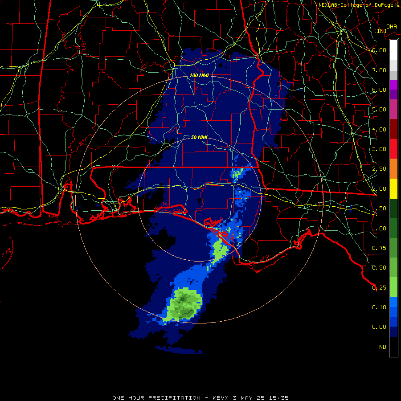
Task: Pick the magenta legend swatch above 6.00
Action: tap(393, 85)
